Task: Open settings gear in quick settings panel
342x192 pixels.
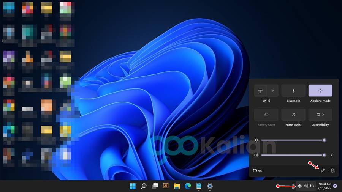Action: coord(332,171)
